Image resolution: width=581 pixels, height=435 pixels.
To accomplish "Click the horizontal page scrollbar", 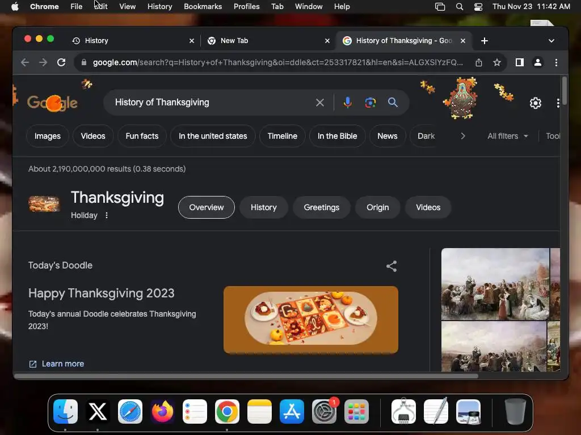I will [x=246, y=376].
